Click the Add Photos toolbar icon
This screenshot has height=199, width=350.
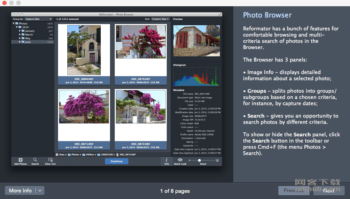click(21, 161)
